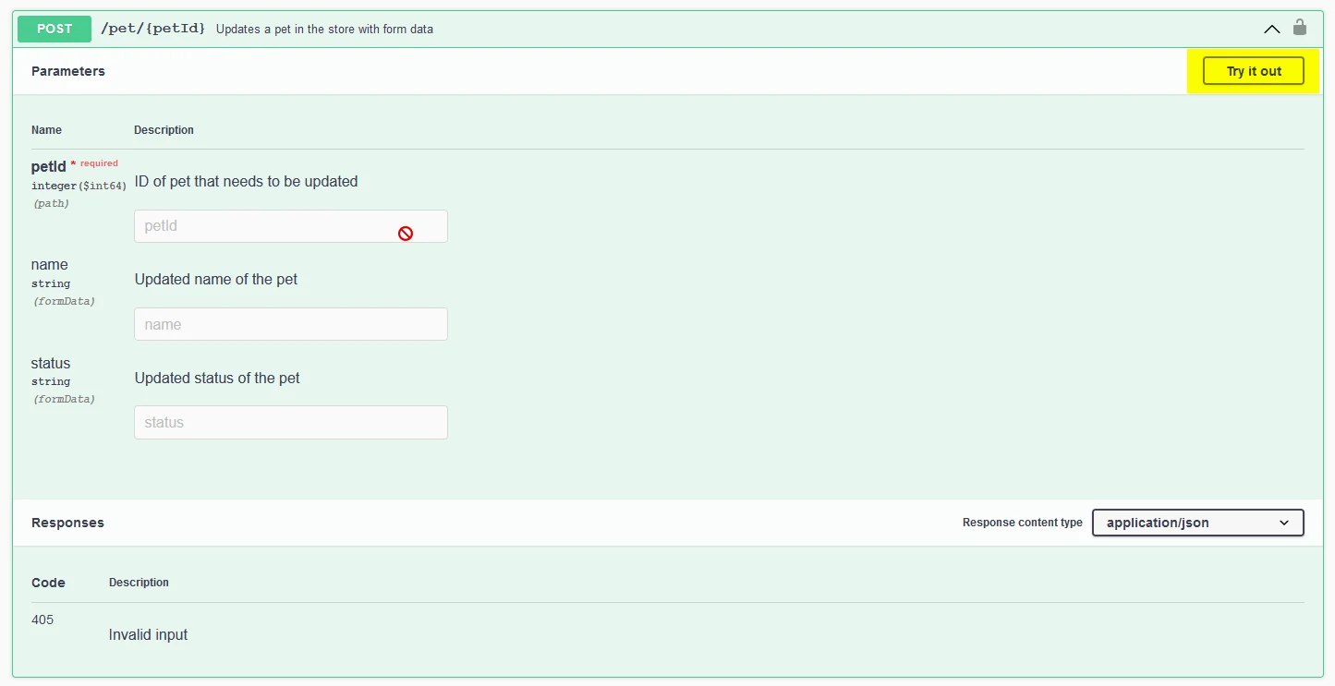Click 'ID of pet that needs to be updated' text
Viewport: 1335px width, 686px height.
[247, 181]
